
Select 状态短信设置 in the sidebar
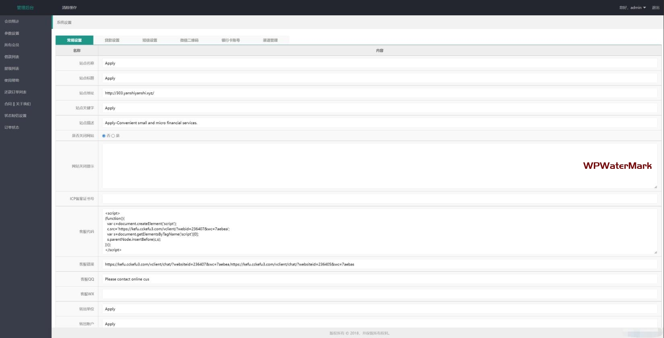pyautogui.click(x=15, y=116)
